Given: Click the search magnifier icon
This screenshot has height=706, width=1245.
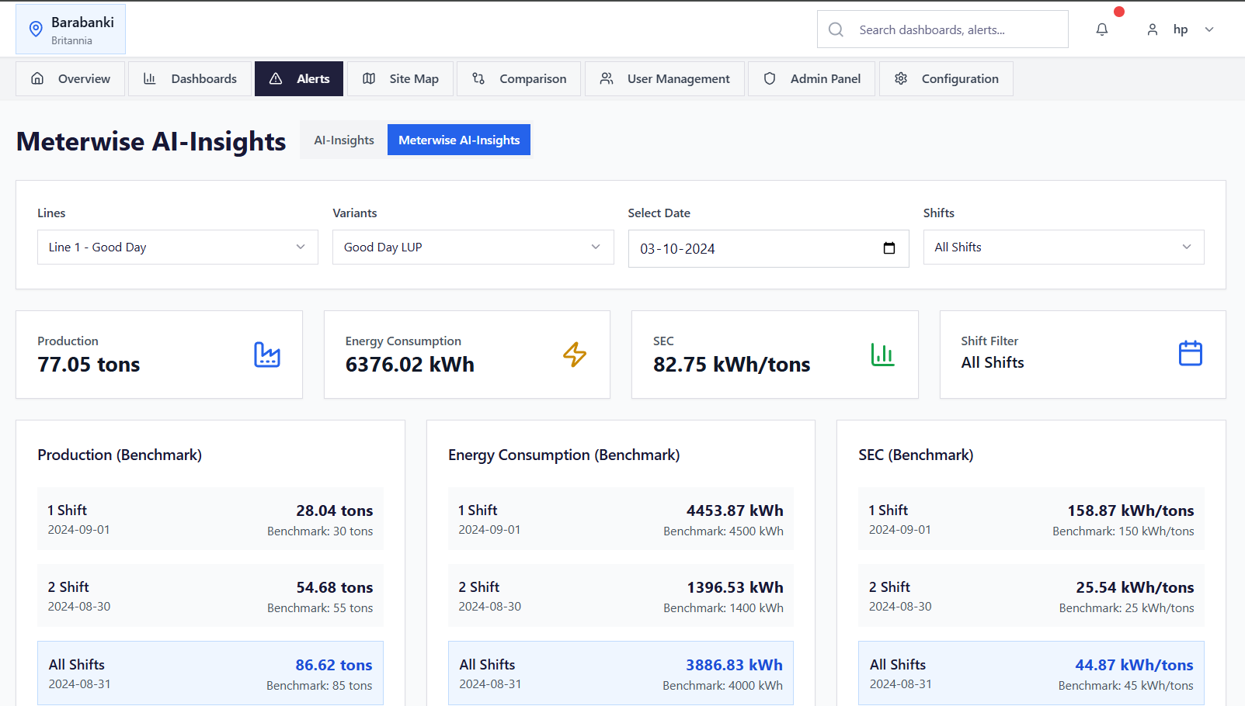Looking at the screenshot, I should click(x=836, y=29).
